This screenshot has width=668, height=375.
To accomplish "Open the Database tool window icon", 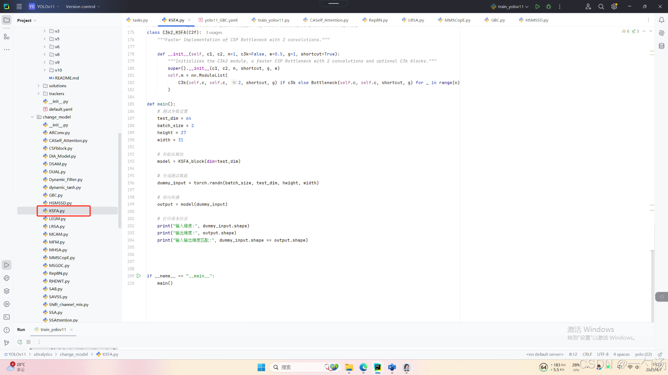I will click(x=661, y=46).
